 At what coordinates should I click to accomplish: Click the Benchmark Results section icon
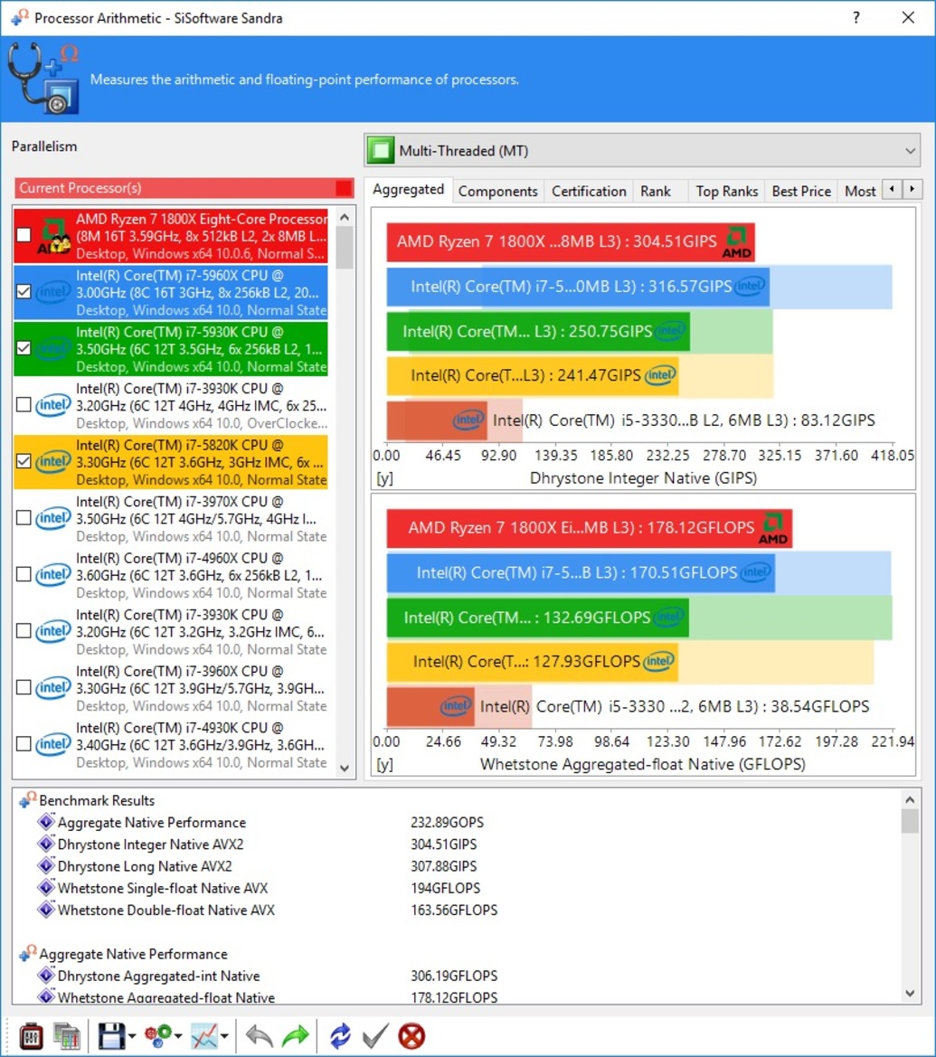point(28,799)
